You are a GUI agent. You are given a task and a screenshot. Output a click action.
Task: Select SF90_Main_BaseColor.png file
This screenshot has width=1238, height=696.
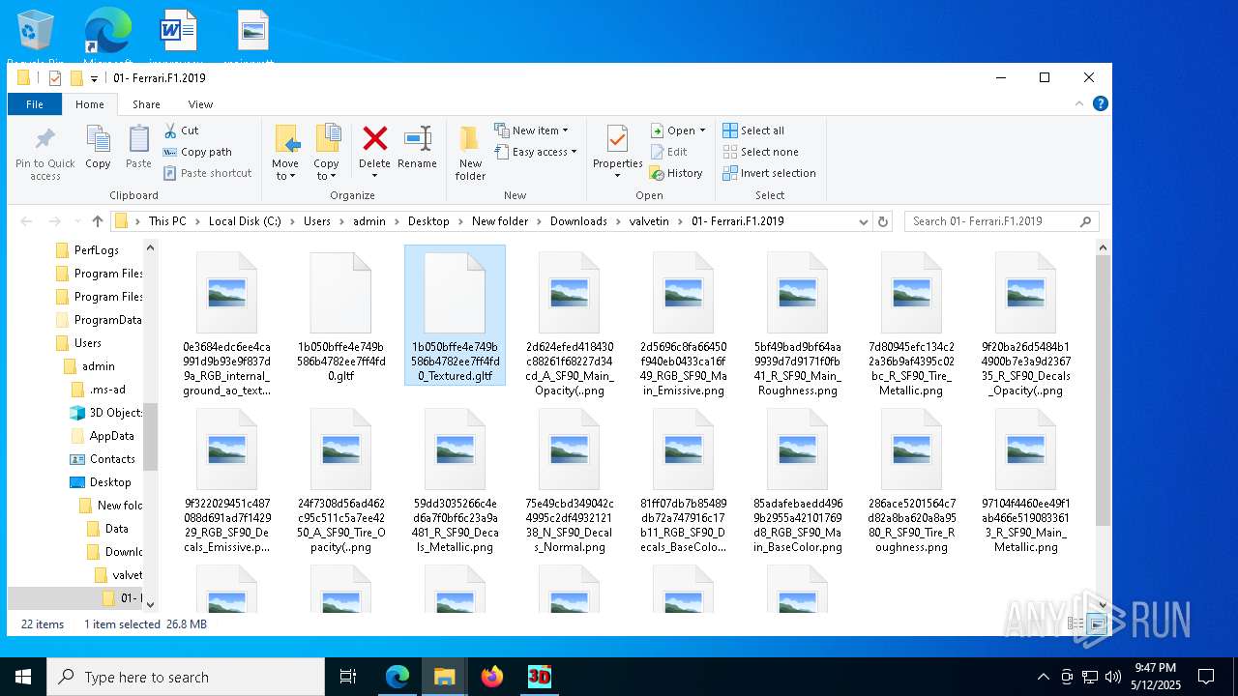pyautogui.click(x=797, y=480)
